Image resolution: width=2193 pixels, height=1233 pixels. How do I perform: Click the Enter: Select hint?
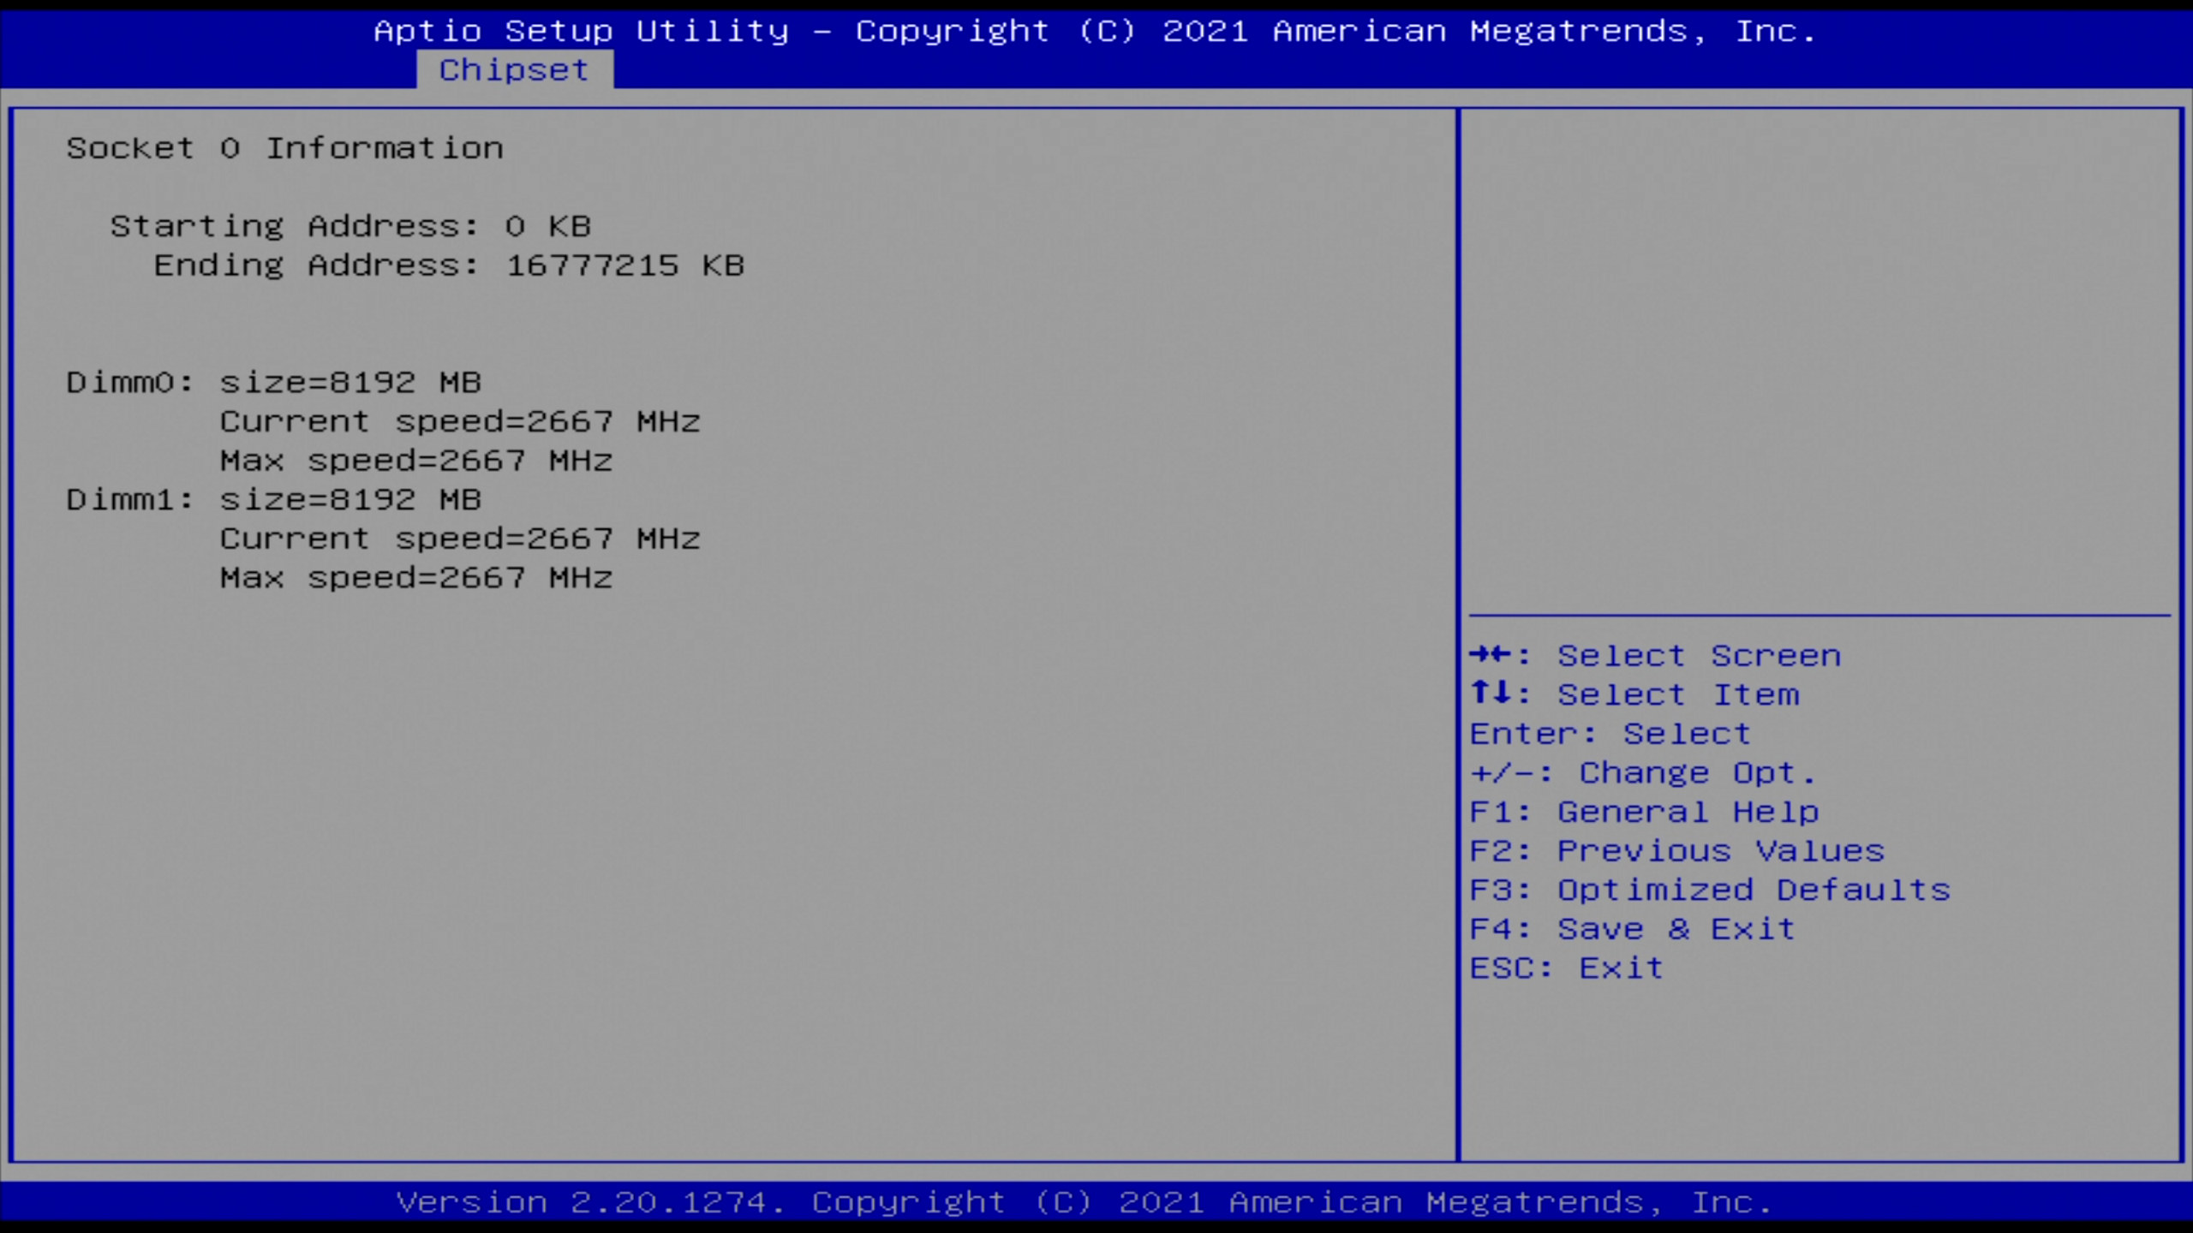1610,734
